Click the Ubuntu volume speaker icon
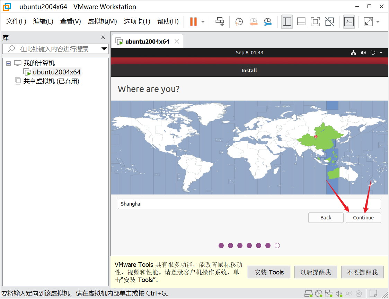The height and width of the screenshot is (299, 389). [x=363, y=53]
